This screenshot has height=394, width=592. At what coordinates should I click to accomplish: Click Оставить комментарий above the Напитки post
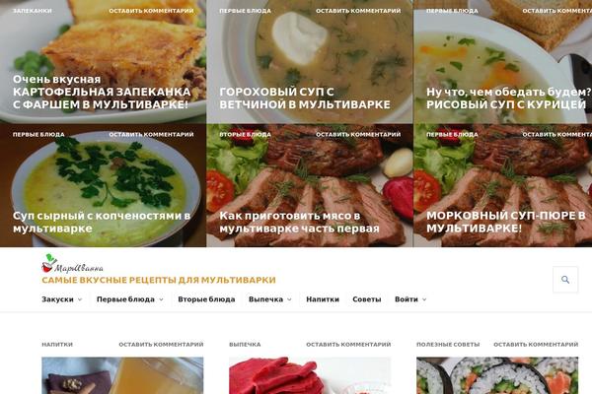161,344
